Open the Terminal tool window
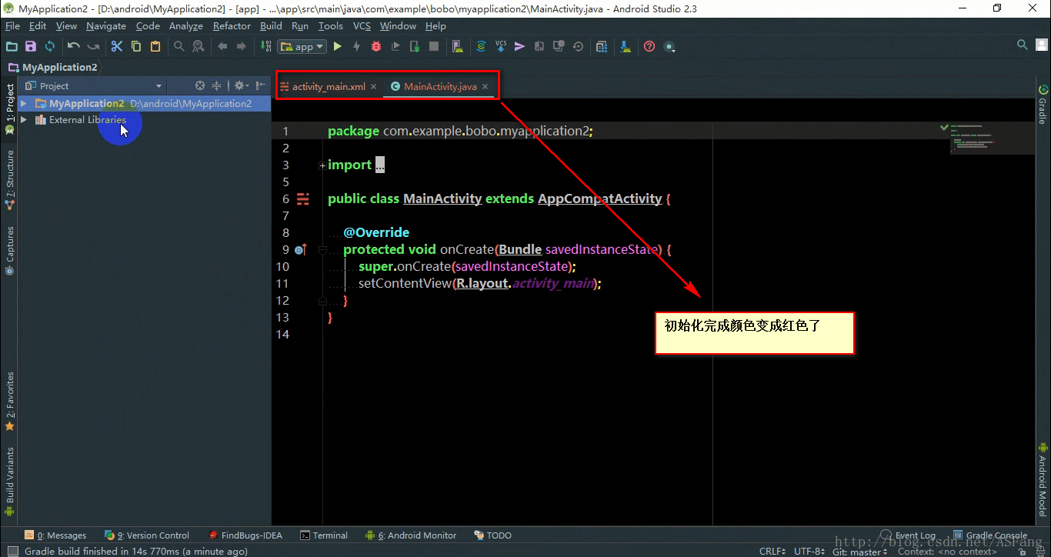 click(324, 535)
